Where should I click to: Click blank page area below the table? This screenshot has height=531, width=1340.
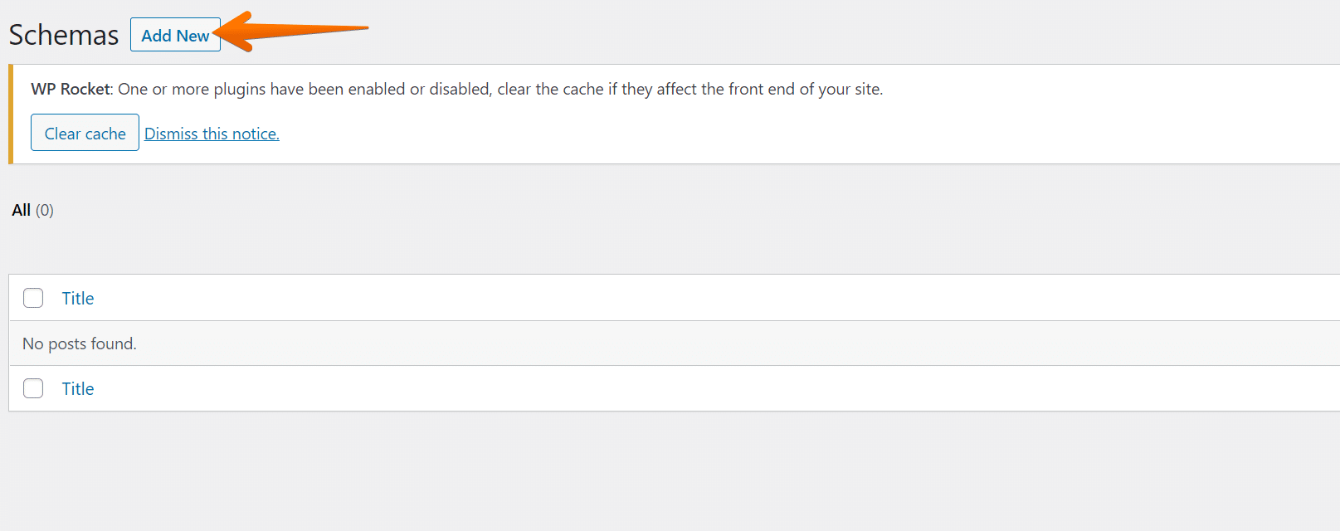(x=664, y=473)
